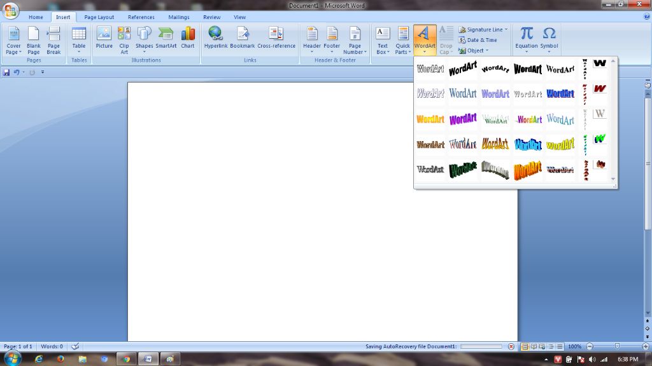This screenshot has height=366, width=652.
Task: Pick the rainbow gradient WordArt style
Action: coord(528,119)
